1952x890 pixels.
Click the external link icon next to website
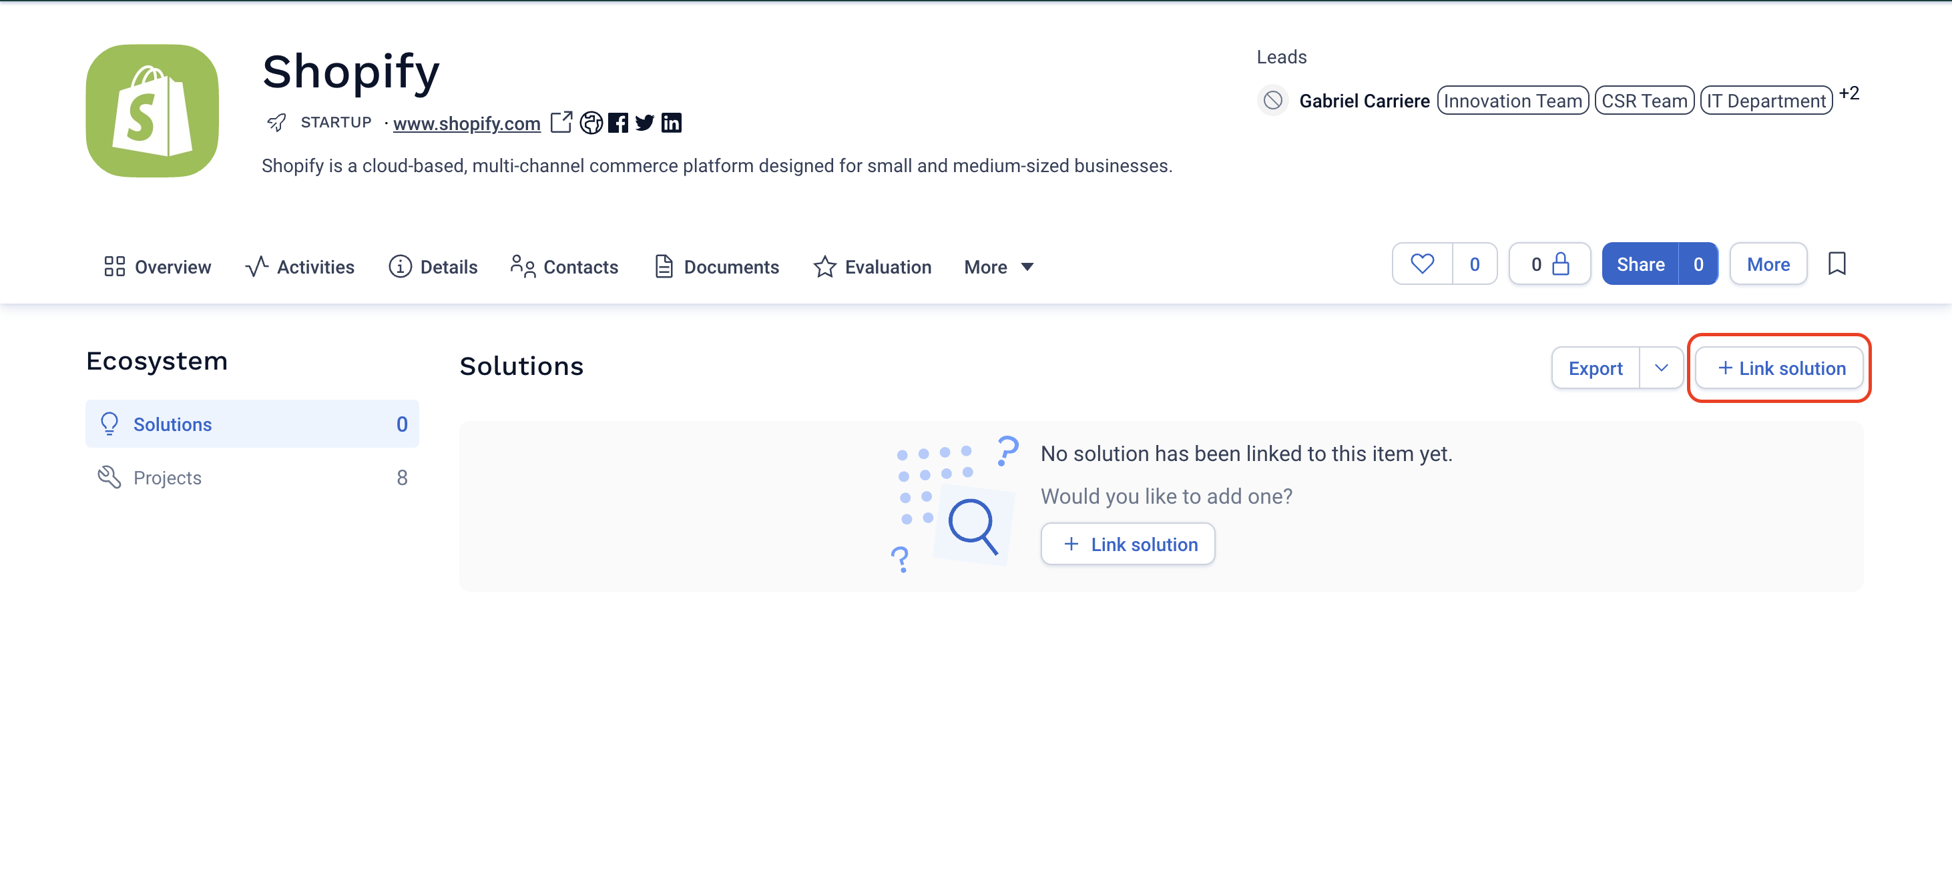pyautogui.click(x=561, y=122)
